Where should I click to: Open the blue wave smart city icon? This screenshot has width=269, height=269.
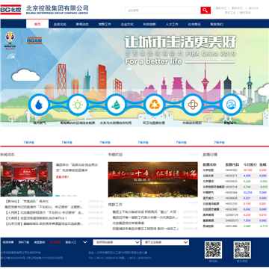pyautogui.click(x=232, y=105)
